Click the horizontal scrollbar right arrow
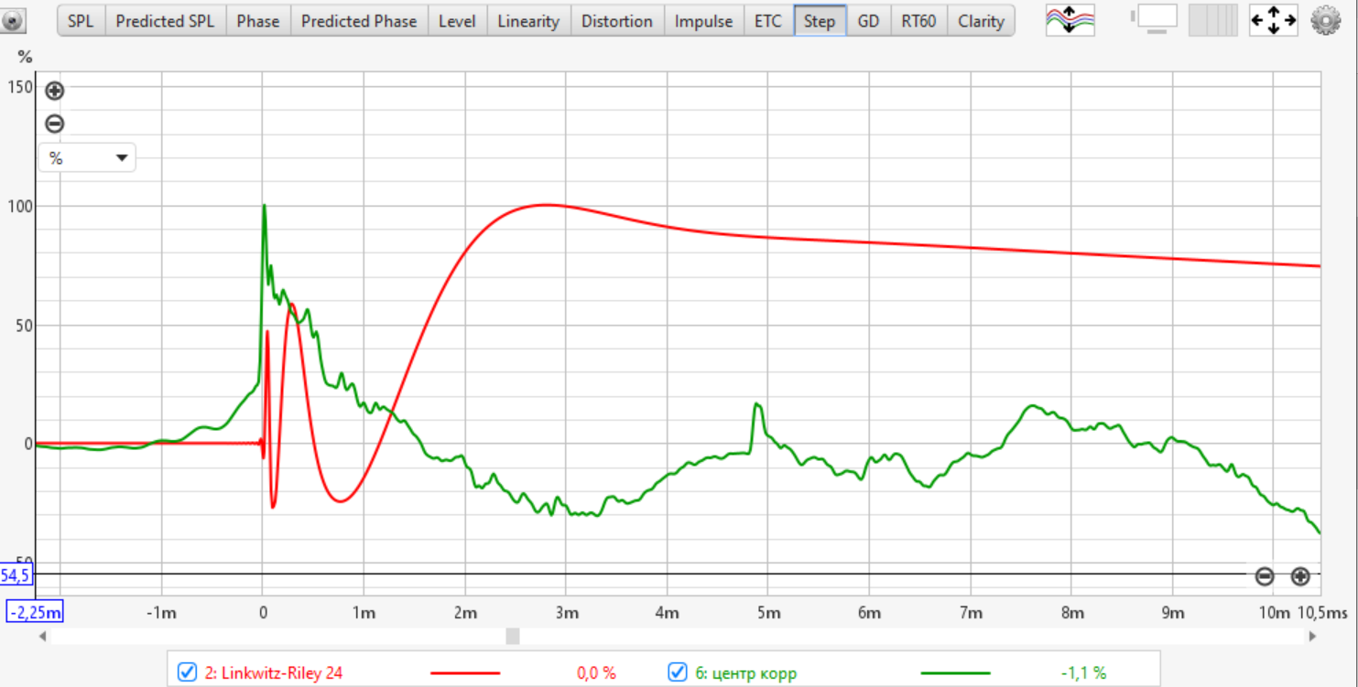Image resolution: width=1358 pixels, height=687 pixels. point(1312,636)
